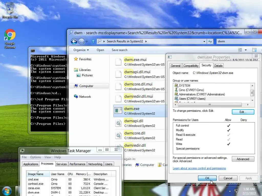Open the recent pages dropdown near the Back button
This screenshot has height=196, width=262.
(x=86, y=42)
